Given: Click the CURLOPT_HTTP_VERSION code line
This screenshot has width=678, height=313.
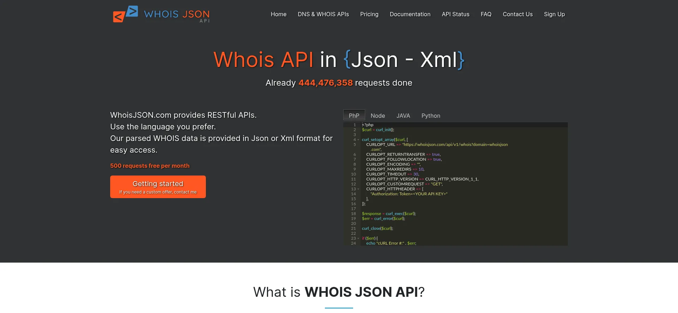Looking at the screenshot, I should pyautogui.click(x=422, y=179).
